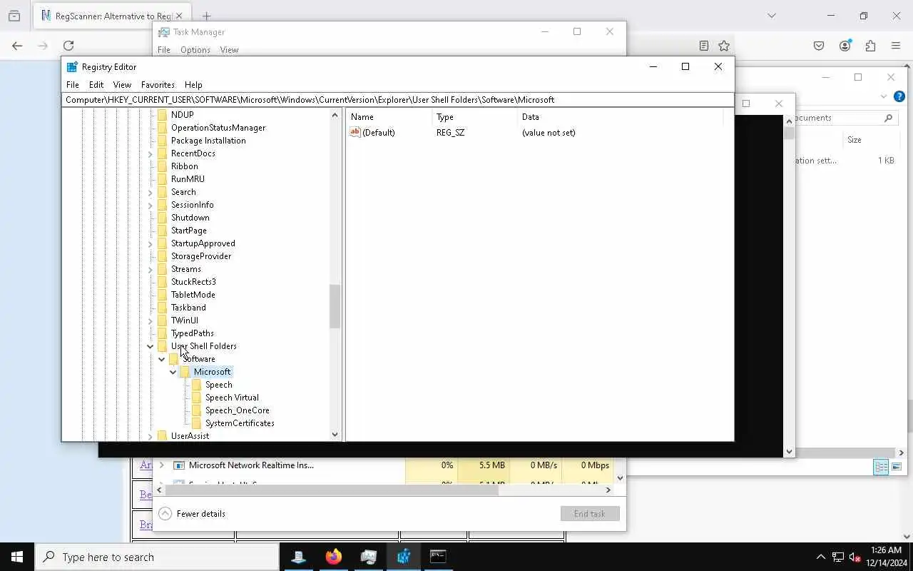
Task: Expand the TWinUI registry key
Action: 151,320
